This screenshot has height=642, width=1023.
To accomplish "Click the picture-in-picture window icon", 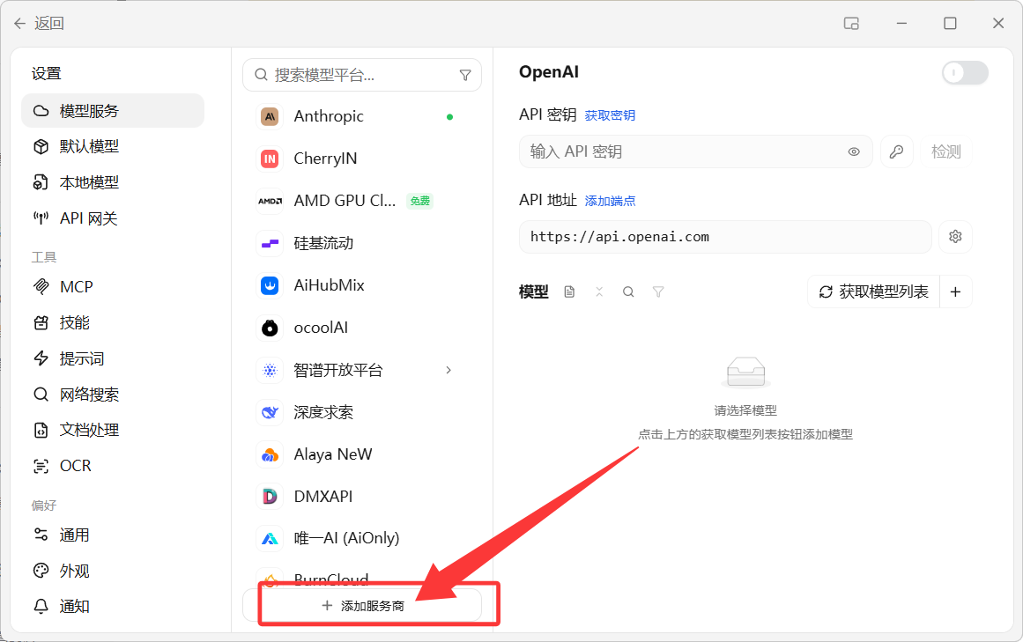I will pos(851,24).
